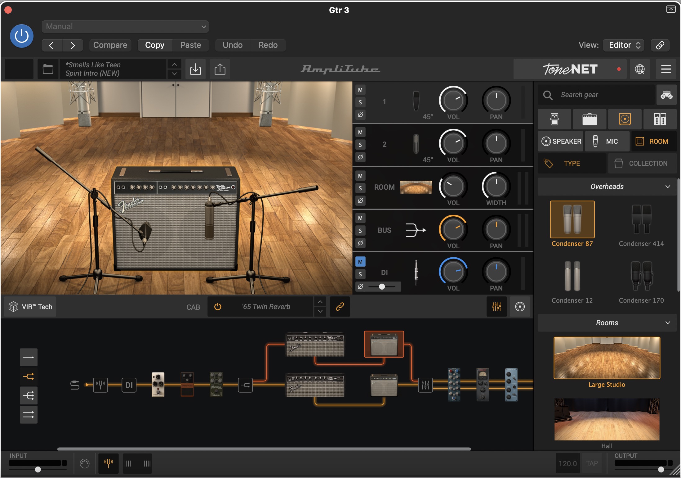681x478 pixels.
Task: Step to next preset with down arrow
Action: click(174, 74)
